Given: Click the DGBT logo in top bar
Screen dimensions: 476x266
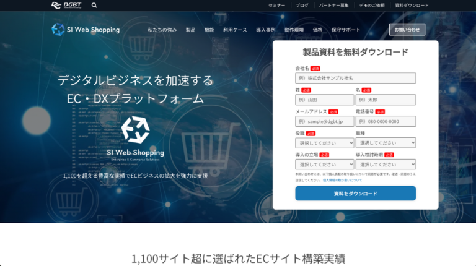Looking at the screenshot, I should [x=66, y=5].
